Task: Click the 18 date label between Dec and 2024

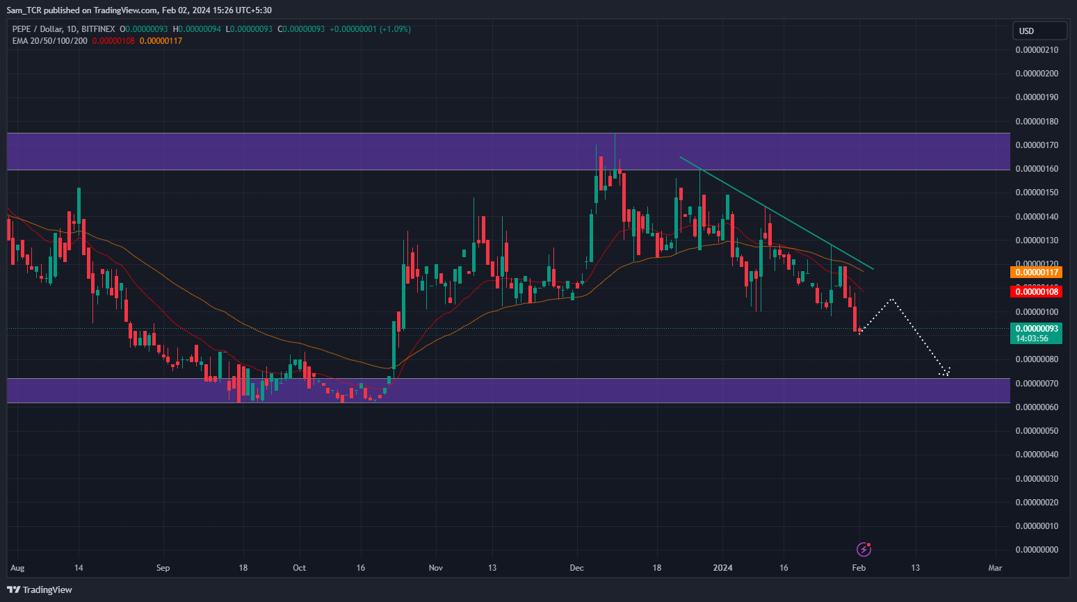Action: [657, 568]
